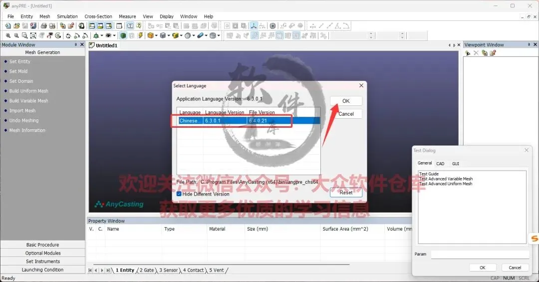Select Test Advanced Variable Mesh list item
Viewport: 539px width, 282px height.
446,179
